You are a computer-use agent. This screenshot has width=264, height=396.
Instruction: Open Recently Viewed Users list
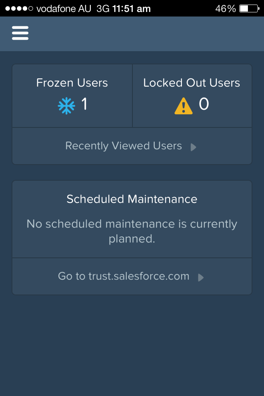click(124, 146)
